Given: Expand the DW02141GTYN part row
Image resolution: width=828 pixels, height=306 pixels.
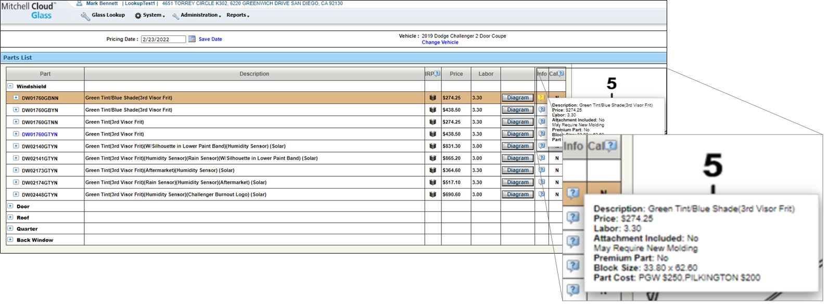Looking at the screenshot, I should click(x=16, y=158).
